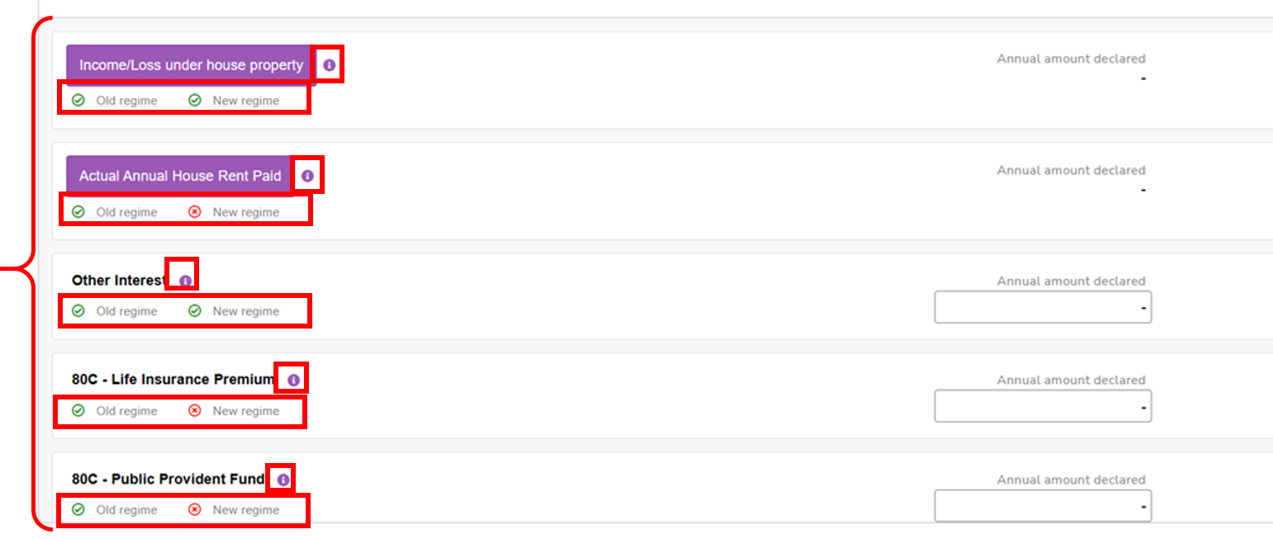Click New regime cross icon under House Rent Paid

pos(195,212)
